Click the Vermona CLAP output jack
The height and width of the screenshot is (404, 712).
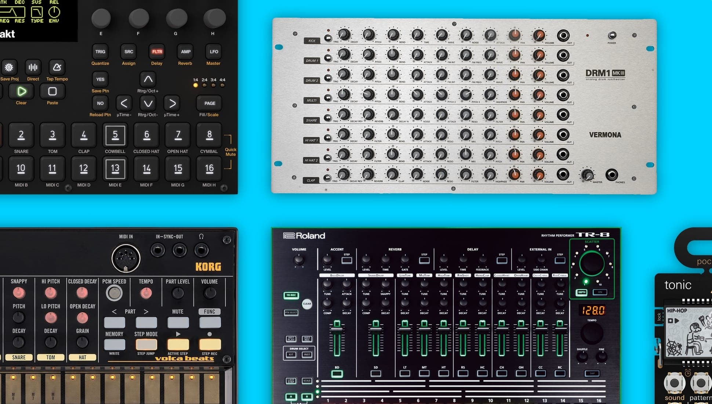[563, 174]
